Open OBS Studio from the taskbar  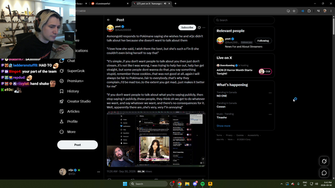tap(172, 184)
